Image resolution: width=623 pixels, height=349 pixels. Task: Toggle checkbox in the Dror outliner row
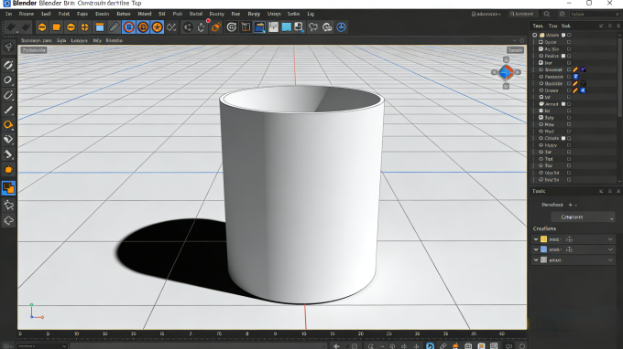[x=569, y=63]
